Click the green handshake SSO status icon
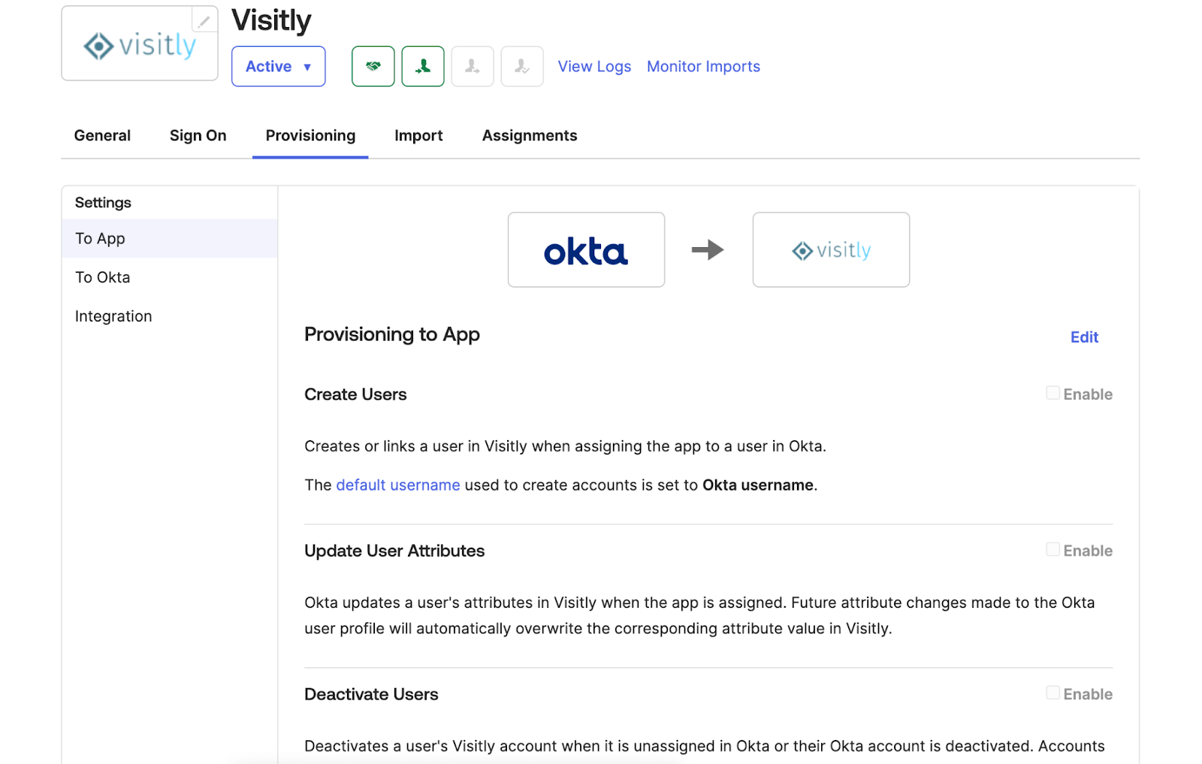Viewport: 1202px width, 764px height. (x=373, y=66)
